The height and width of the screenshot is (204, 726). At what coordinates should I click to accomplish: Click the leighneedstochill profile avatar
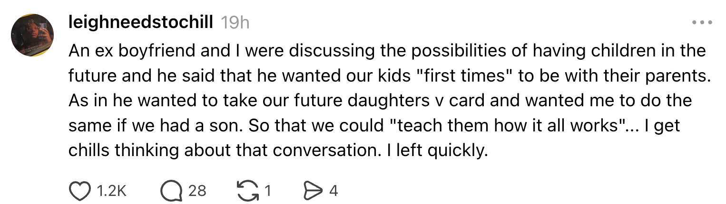[x=33, y=36]
